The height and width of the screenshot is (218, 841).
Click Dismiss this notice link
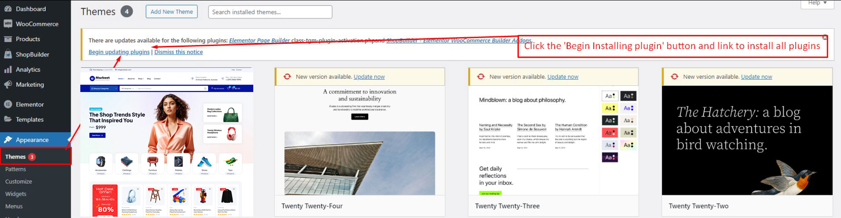tap(179, 52)
